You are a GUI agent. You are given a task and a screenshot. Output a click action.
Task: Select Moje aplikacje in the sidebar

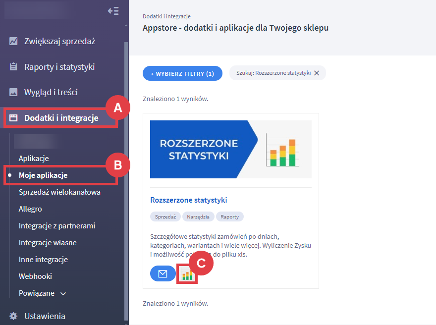coord(43,175)
